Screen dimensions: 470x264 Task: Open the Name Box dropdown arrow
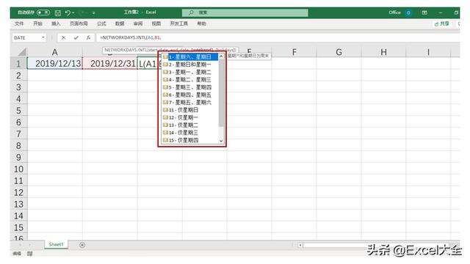click(x=43, y=37)
